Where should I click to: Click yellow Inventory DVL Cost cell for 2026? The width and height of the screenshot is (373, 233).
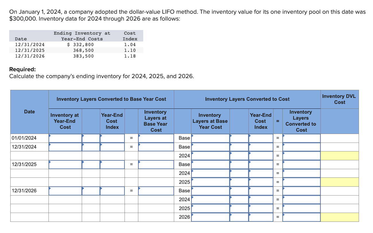click(x=340, y=217)
